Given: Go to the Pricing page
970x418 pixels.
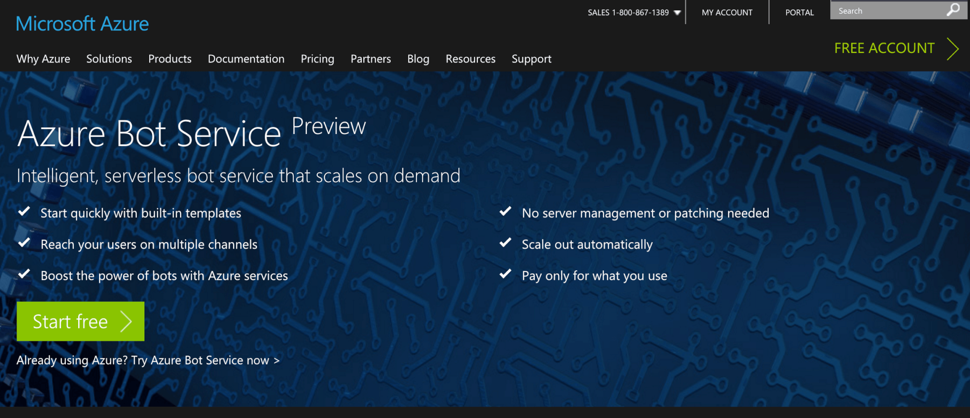Looking at the screenshot, I should coord(317,59).
